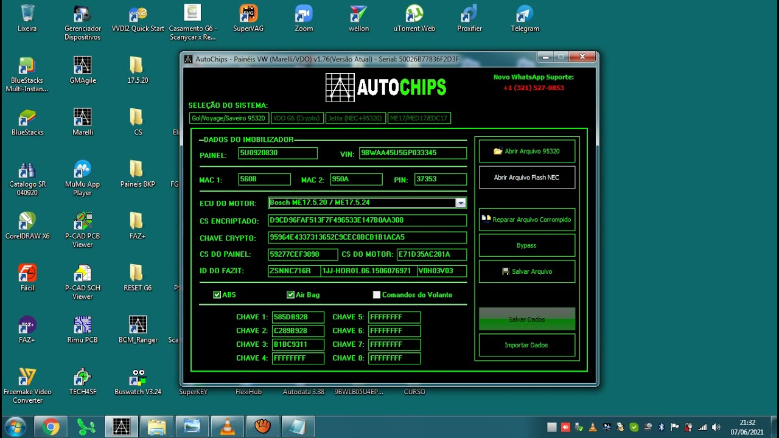The height and width of the screenshot is (438, 779).
Task: Open BlueStacks Multi-Instance shortcut
Action: (x=27, y=74)
